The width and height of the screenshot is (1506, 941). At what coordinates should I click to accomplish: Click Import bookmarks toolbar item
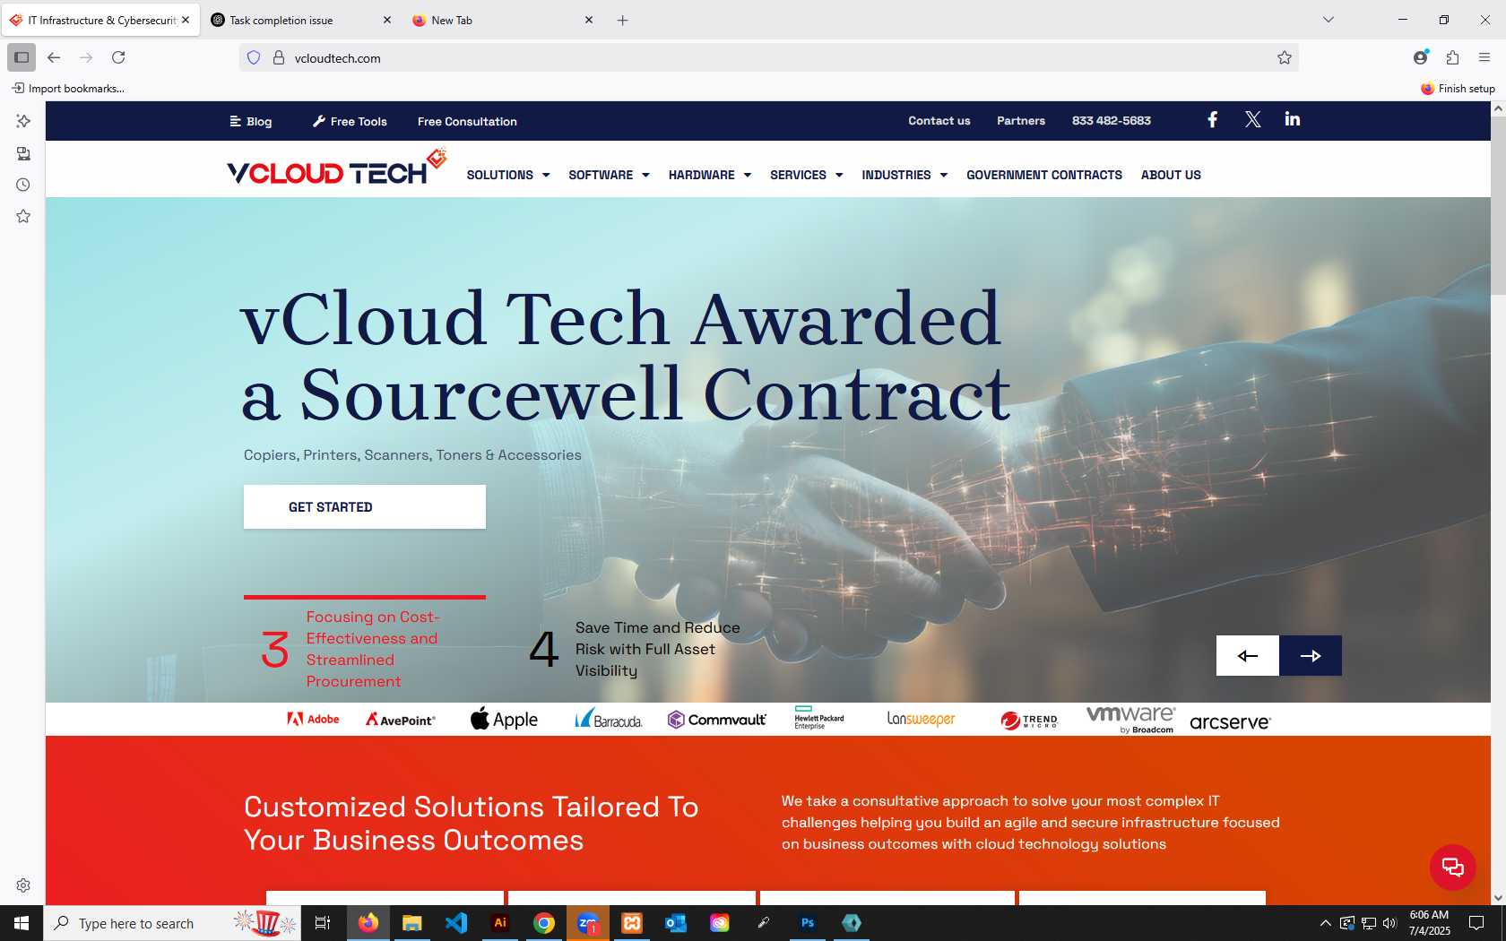click(x=68, y=88)
